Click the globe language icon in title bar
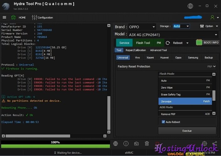Viewport: 221px width, 156px height. (190, 6)
